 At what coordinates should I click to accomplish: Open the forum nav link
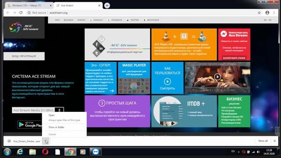(x=81, y=20)
